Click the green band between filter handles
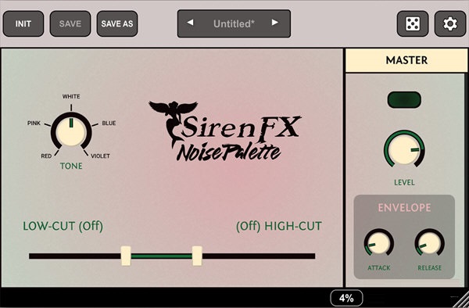This screenshot has height=308, width=469. click(x=162, y=256)
